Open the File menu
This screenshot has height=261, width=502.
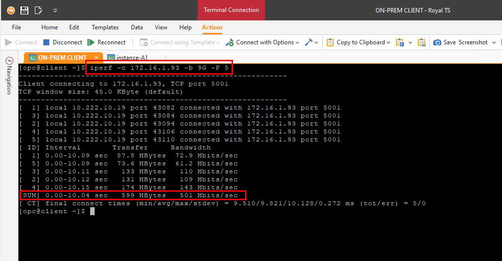tap(16, 27)
